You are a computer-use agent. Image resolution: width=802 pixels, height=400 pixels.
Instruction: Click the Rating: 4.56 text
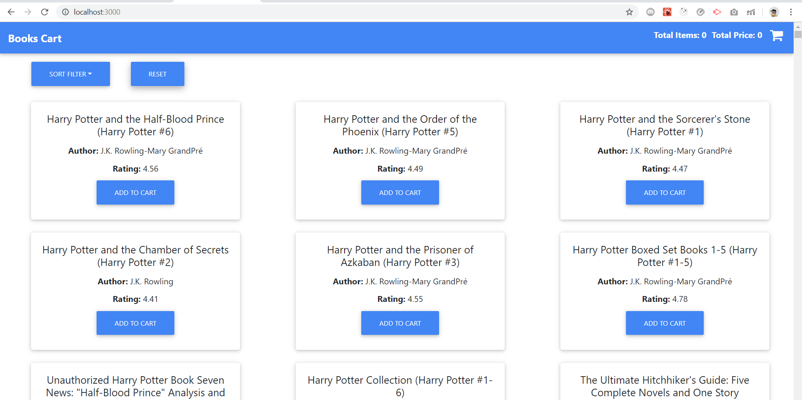(x=135, y=169)
